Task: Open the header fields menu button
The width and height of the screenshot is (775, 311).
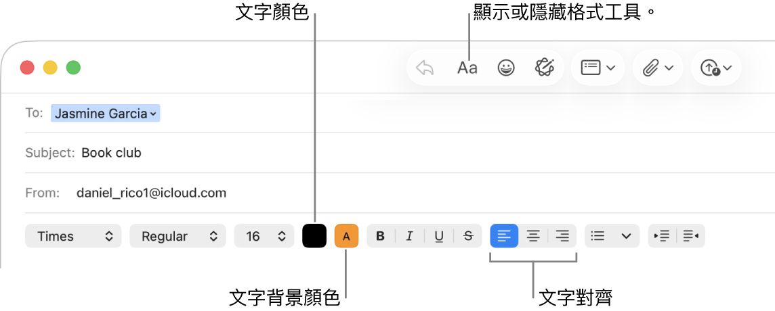Action: point(598,68)
